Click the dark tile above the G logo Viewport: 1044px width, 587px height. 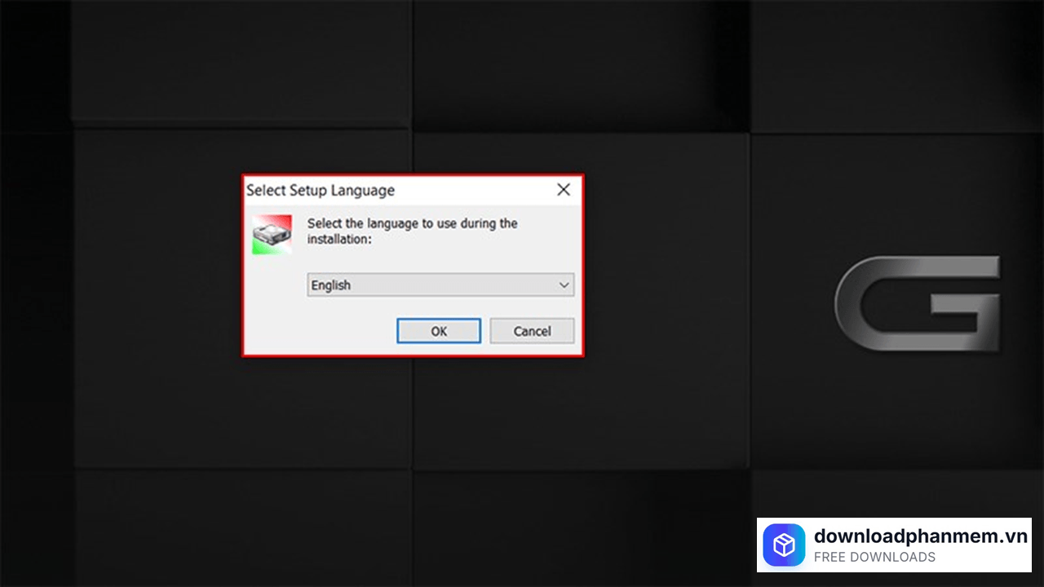(x=897, y=65)
